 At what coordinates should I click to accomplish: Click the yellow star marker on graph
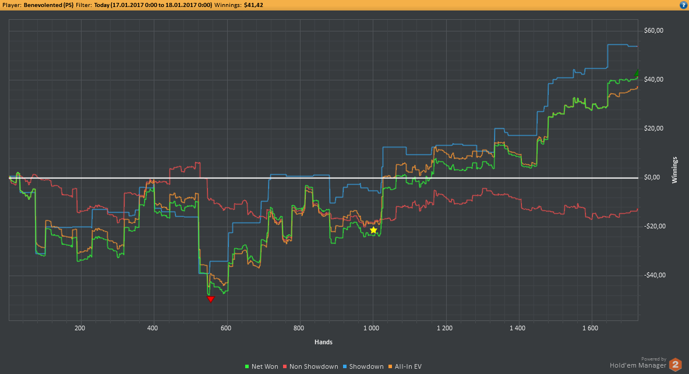click(373, 231)
